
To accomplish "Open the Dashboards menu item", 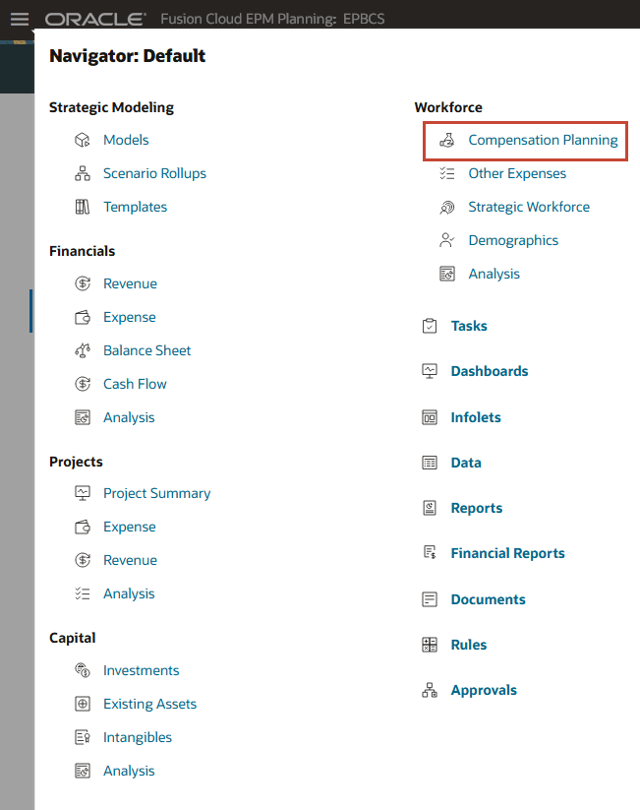I will [490, 371].
